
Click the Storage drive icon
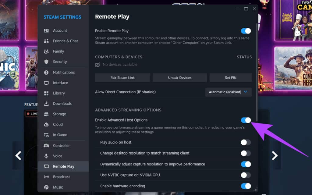click(x=46, y=114)
